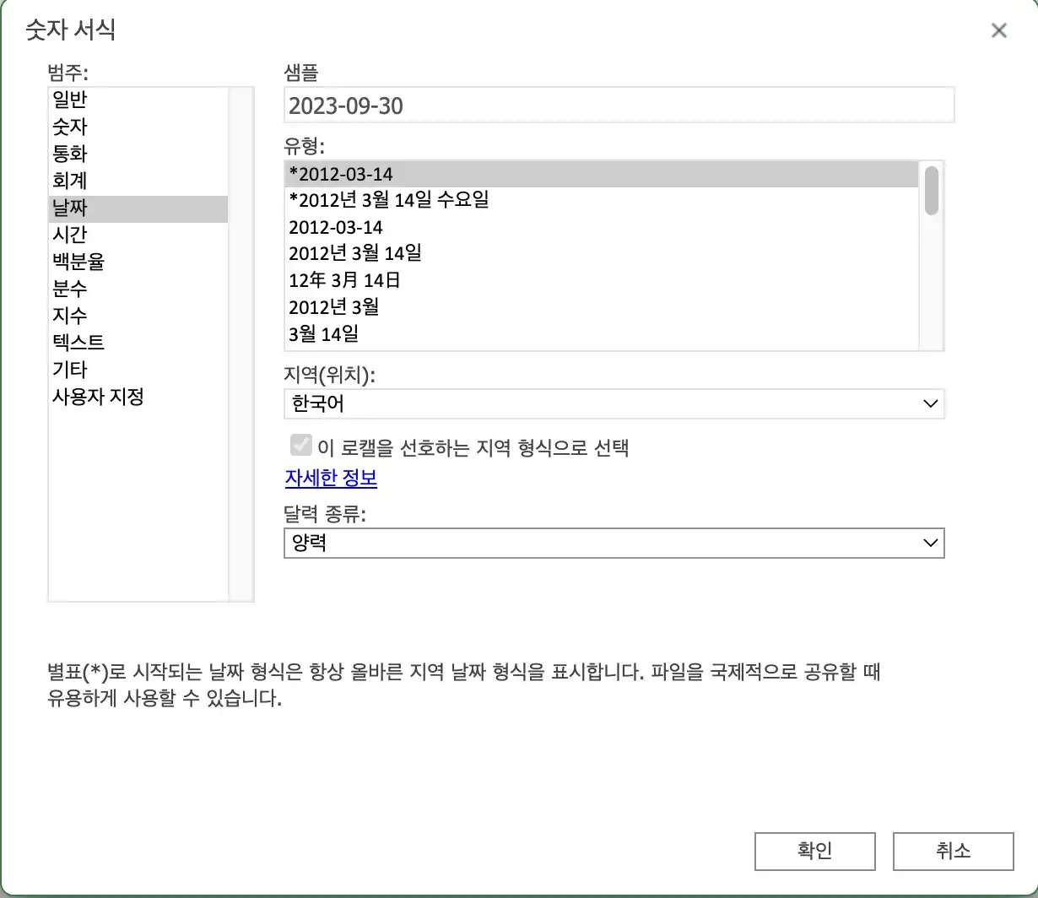Select the 3월 14일 date format
The image size is (1038, 898).
click(321, 334)
